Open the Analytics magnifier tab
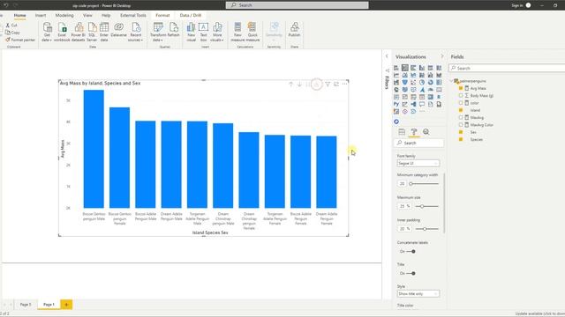The image size is (565, 317). tap(426, 132)
